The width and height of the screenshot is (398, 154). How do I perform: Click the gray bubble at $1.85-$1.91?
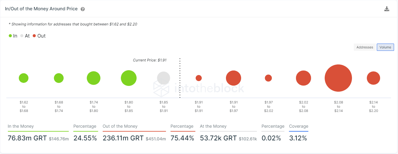164,78
